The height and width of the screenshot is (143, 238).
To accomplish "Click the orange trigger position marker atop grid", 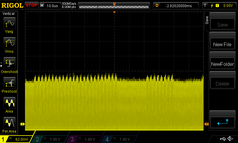I will (x=114, y=12).
